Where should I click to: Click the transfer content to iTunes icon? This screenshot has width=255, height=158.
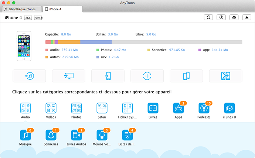[29, 76]
